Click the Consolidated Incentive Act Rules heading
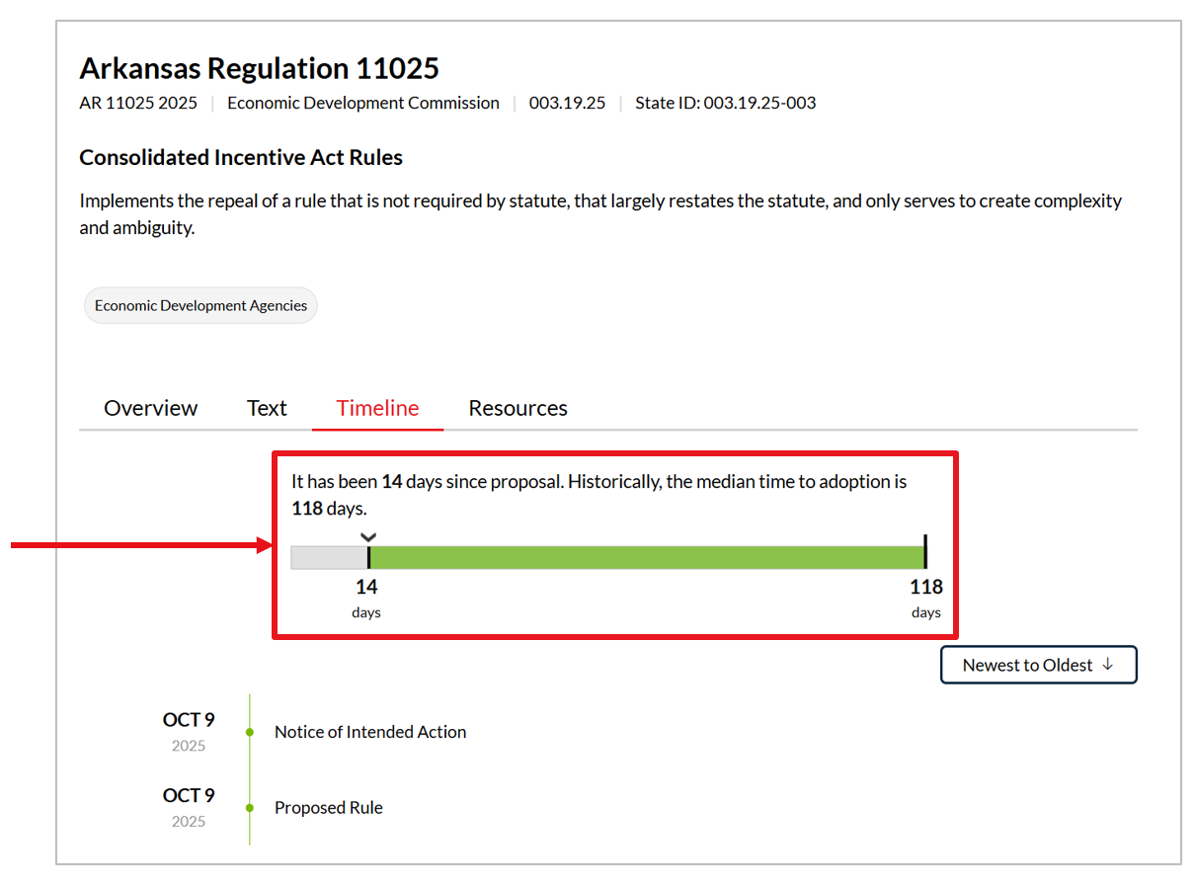The height and width of the screenshot is (883, 1194). 241,158
